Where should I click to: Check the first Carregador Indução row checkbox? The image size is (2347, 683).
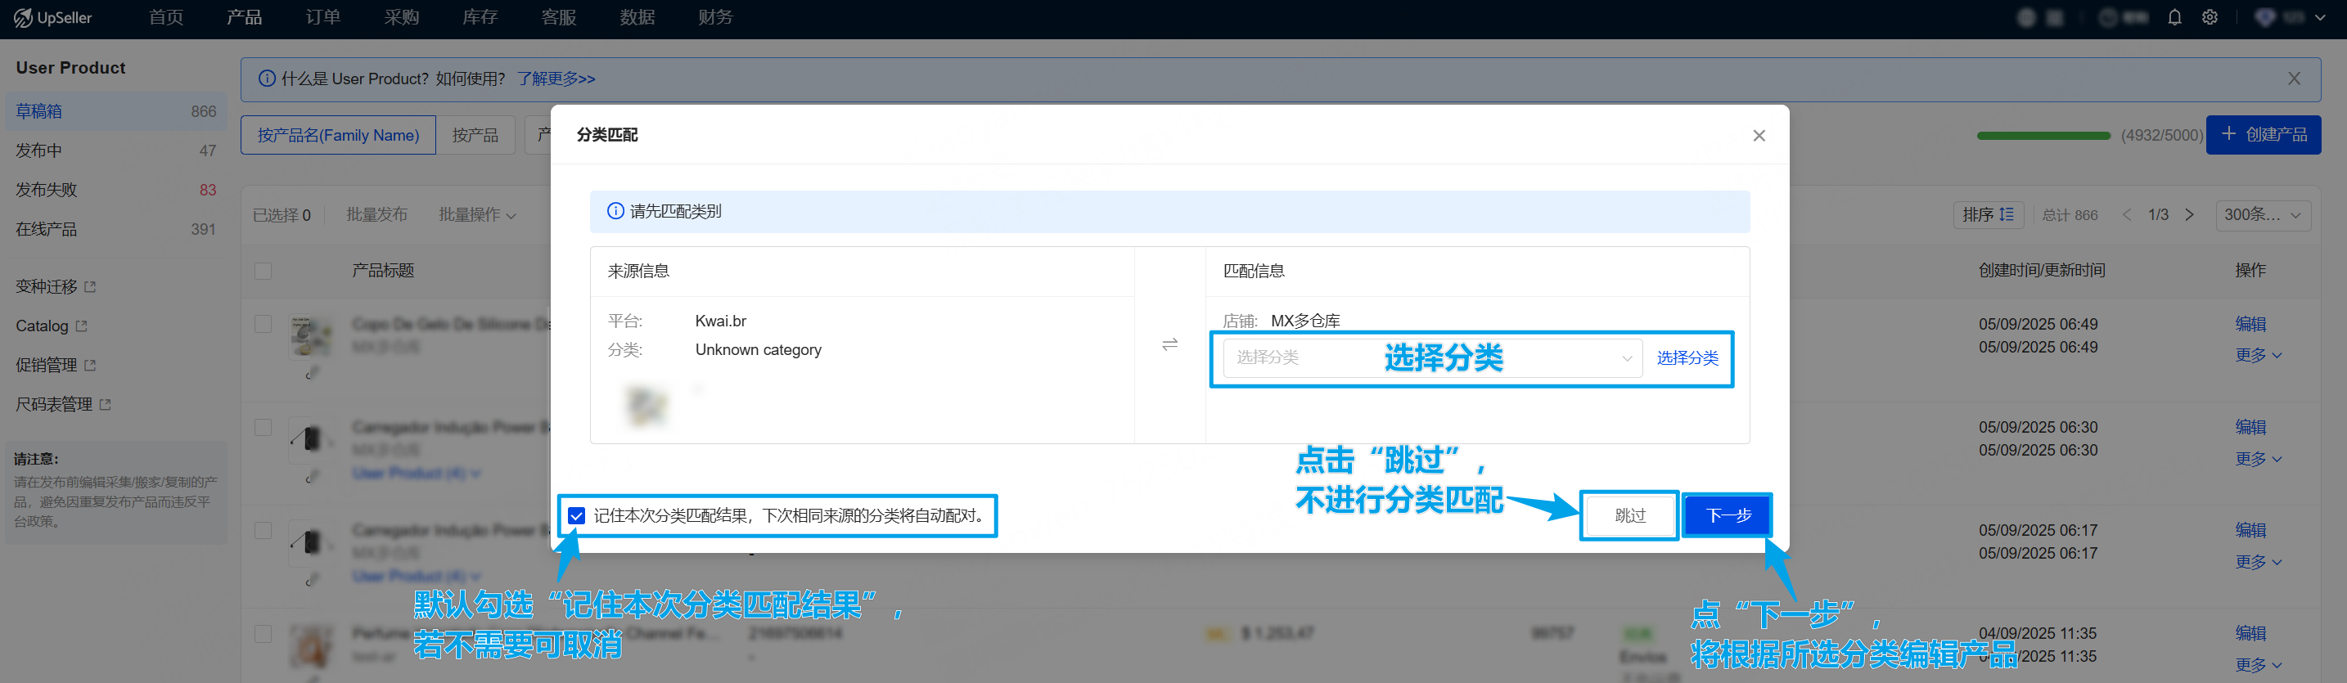[x=264, y=427]
